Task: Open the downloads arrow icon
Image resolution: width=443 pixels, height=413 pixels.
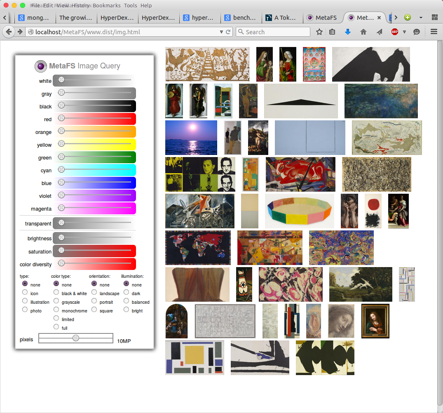Action: point(348,32)
